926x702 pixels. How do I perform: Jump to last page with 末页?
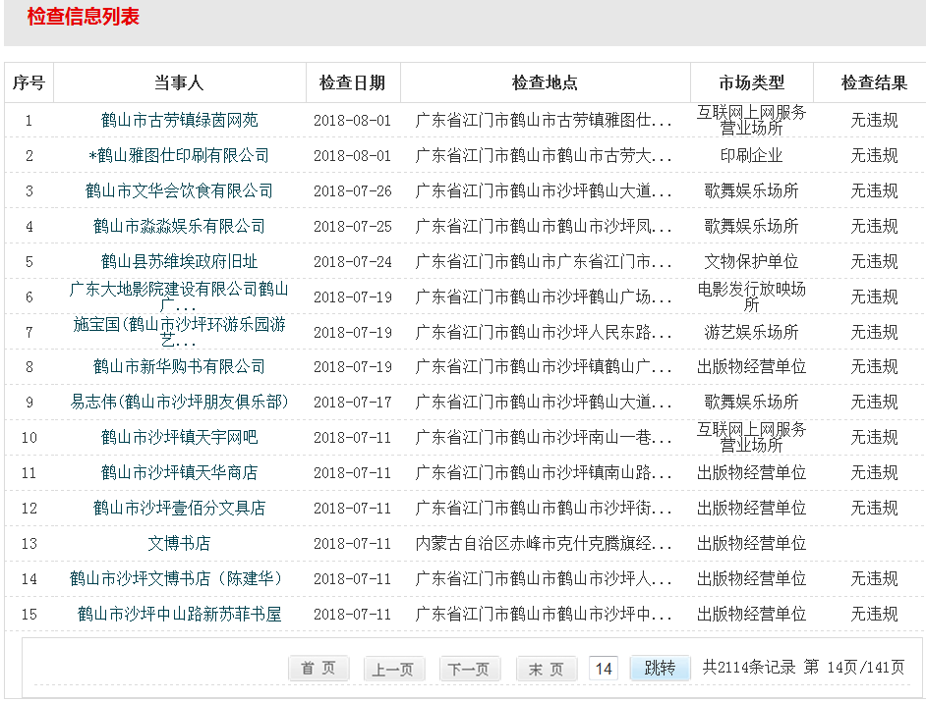tap(547, 669)
